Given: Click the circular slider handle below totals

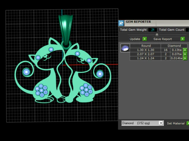Looking at the screenshot, I should 157,34.
